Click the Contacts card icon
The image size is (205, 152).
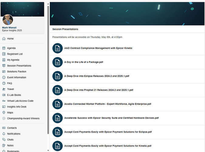pyautogui.click(x=4, y=128)
